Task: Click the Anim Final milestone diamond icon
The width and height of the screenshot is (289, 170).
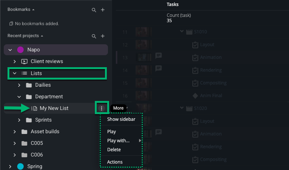Action: (195, 96)
